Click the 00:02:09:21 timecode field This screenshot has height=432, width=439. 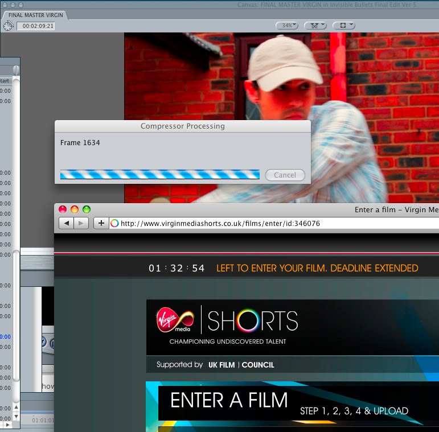click(36, 26)
